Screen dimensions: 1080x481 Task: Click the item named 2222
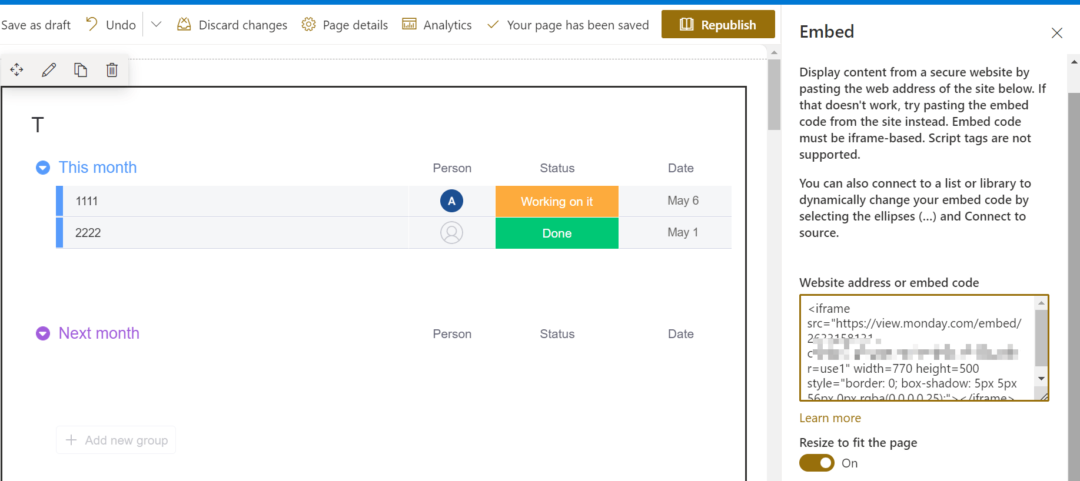click(x=88, y=233)
